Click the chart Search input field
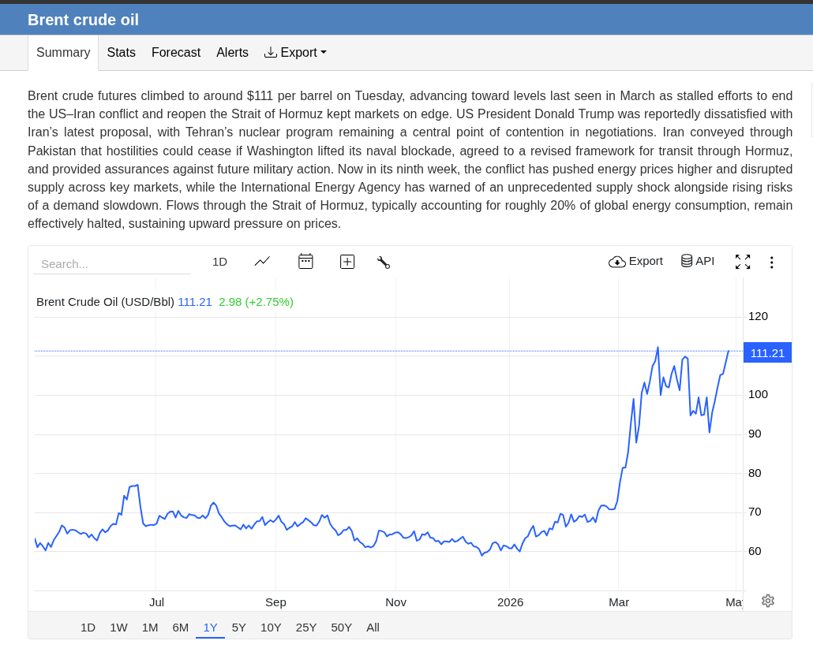813x663 pixels. click(112, 264)
